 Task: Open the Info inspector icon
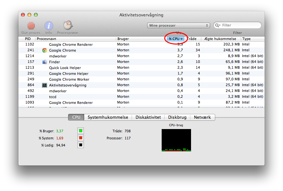tap(49, 25)
